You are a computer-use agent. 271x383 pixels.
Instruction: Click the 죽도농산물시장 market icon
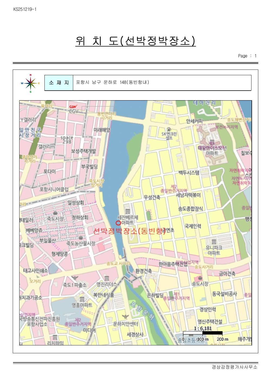click(x=81, y=238)
